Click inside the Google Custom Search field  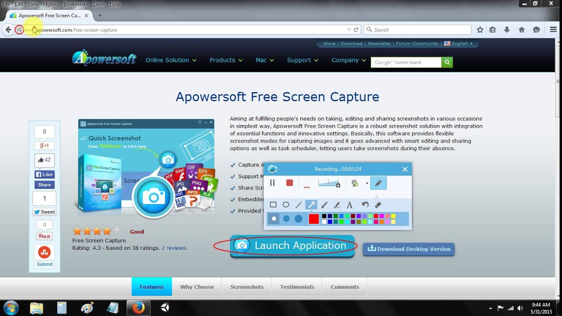(x=406, y=62)
